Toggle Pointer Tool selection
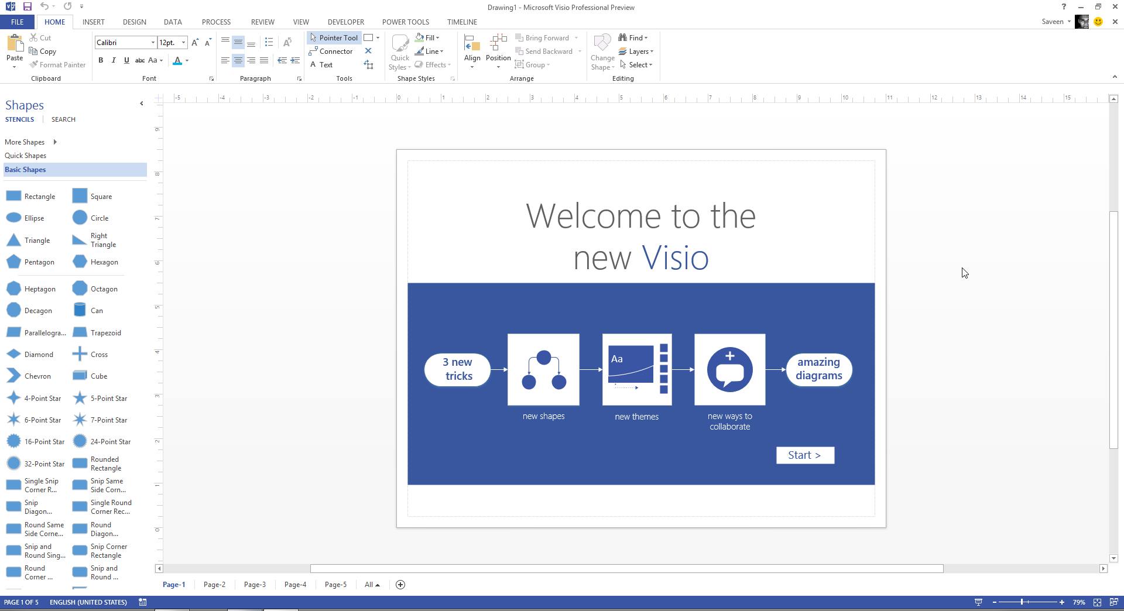Viewport: 1124px width, 611px height. tap(334, 37)
